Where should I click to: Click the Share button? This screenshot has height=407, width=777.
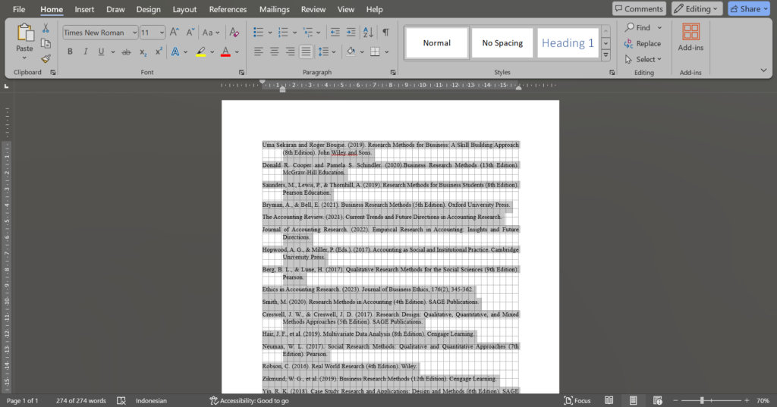[x=749, y=9]
